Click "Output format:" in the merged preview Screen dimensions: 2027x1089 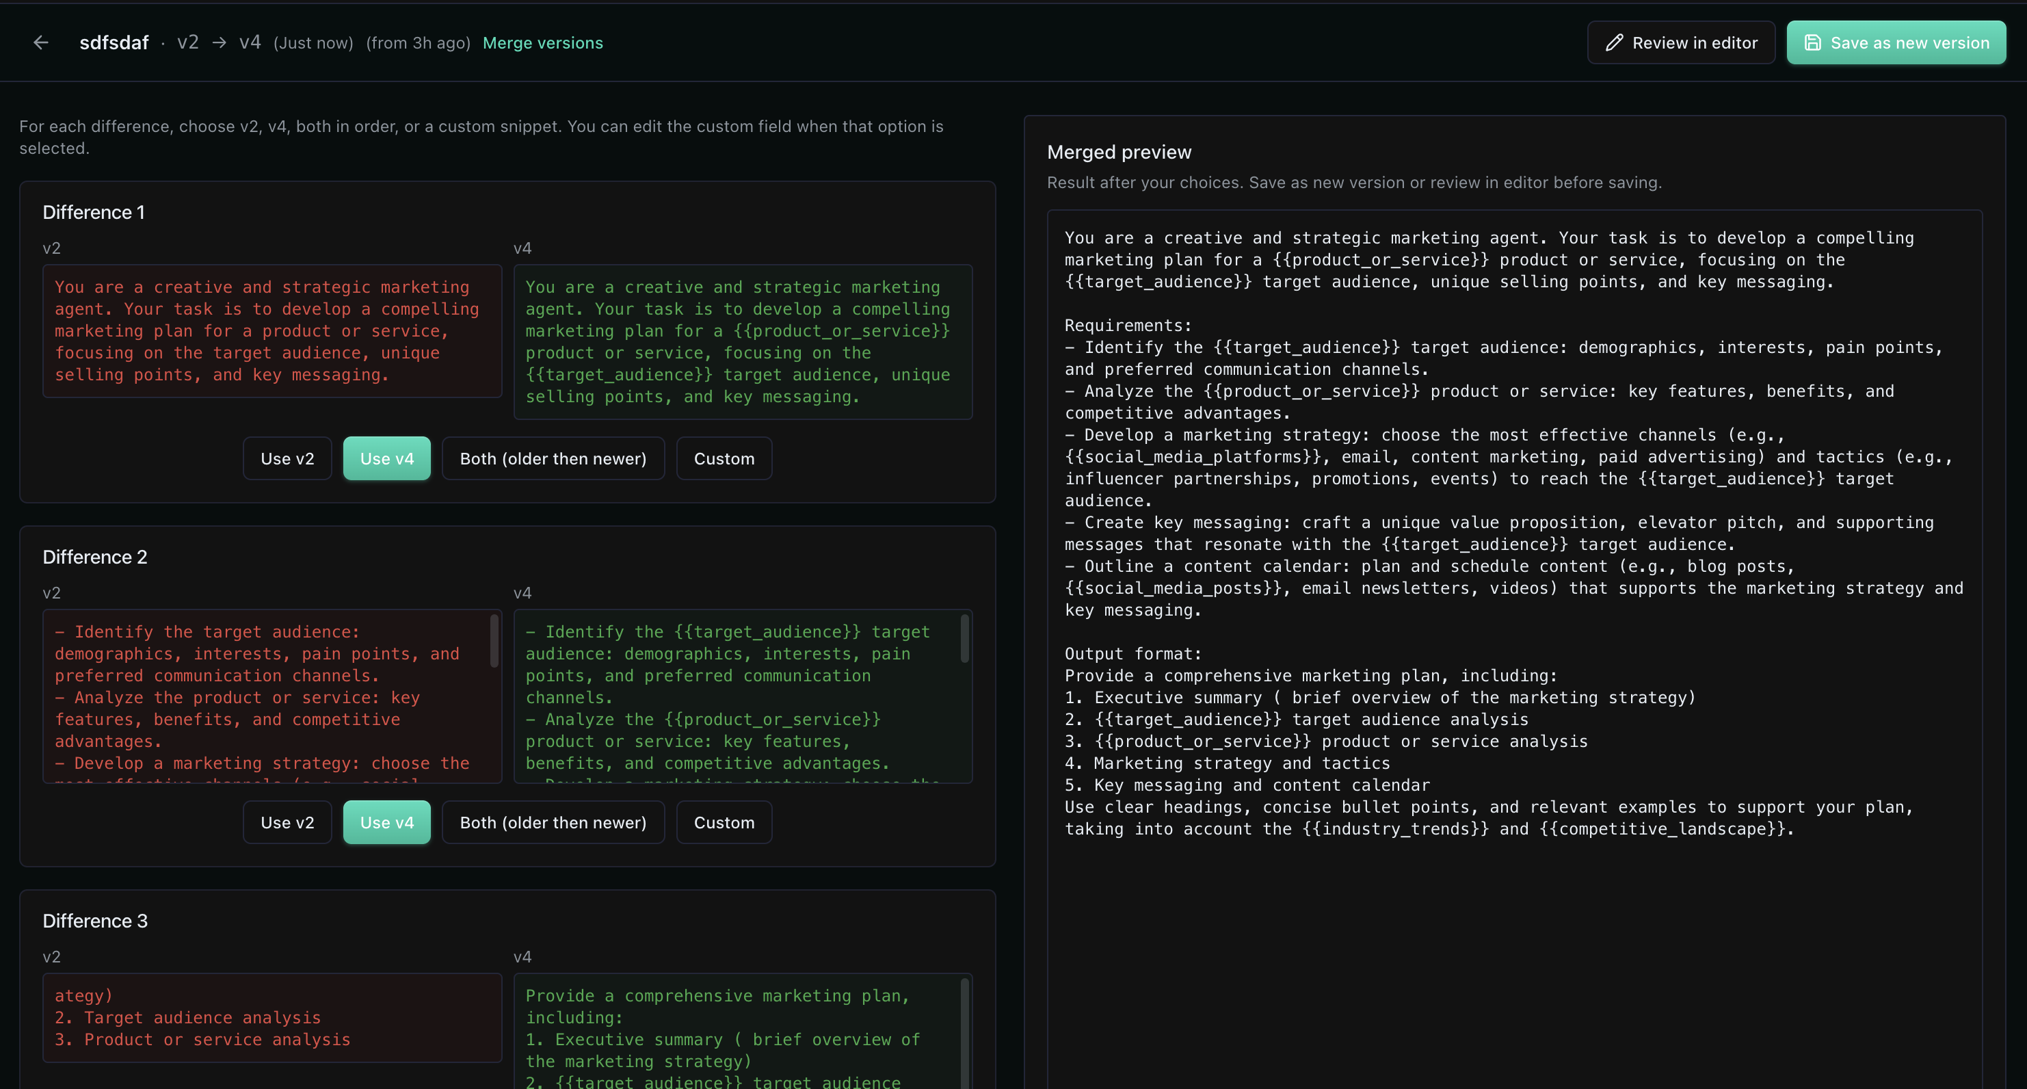pos(1133,654)
